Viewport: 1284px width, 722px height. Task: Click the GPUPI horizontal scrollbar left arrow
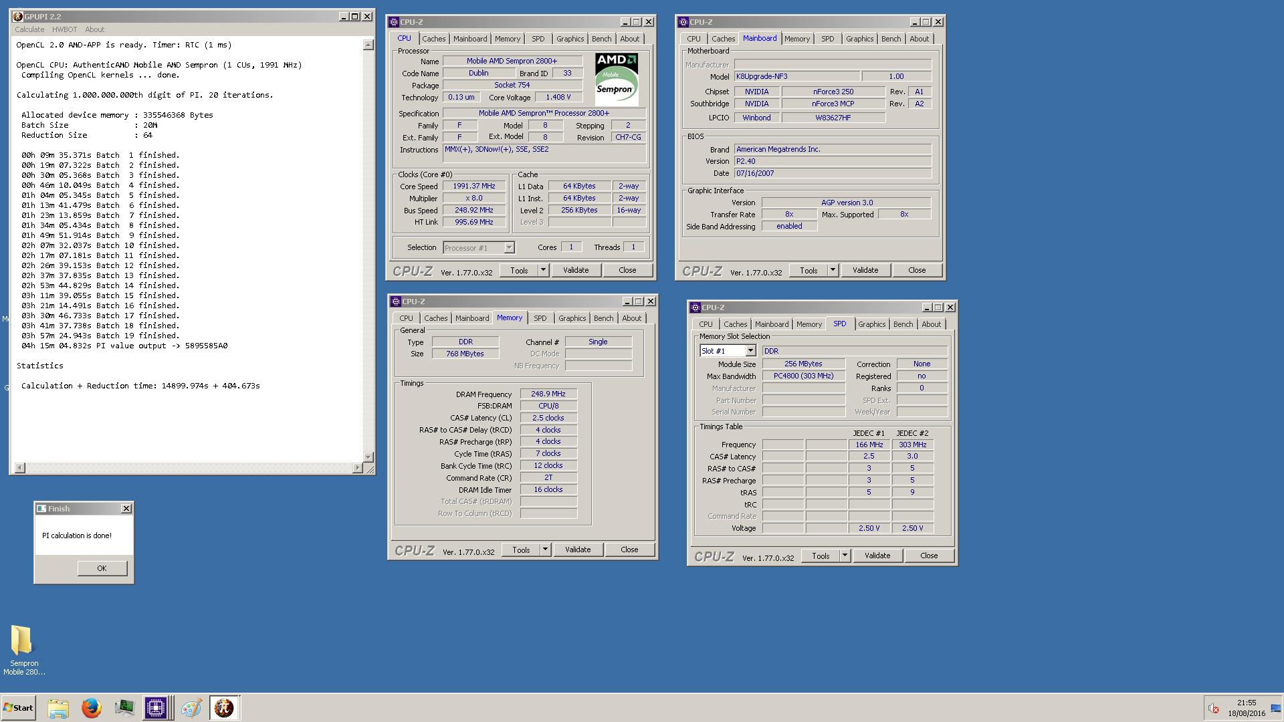[20, 468]
